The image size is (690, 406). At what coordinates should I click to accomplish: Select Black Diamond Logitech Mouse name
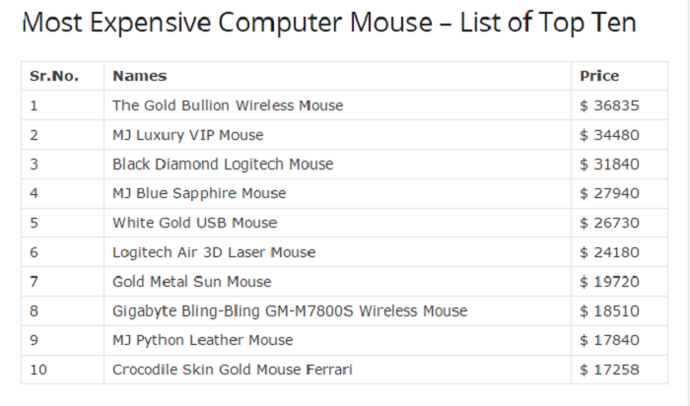pyautogui.click(x=223, y=165)
